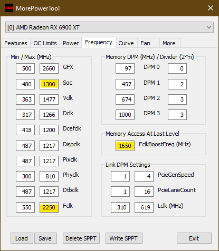Select the highlighted Soc maximum field
The image size is (219, 251).
pyautogui.click(x=49, y=84)
